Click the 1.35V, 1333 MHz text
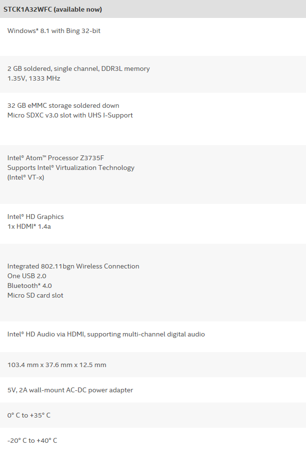306x453 pixels. pos(34,78)
